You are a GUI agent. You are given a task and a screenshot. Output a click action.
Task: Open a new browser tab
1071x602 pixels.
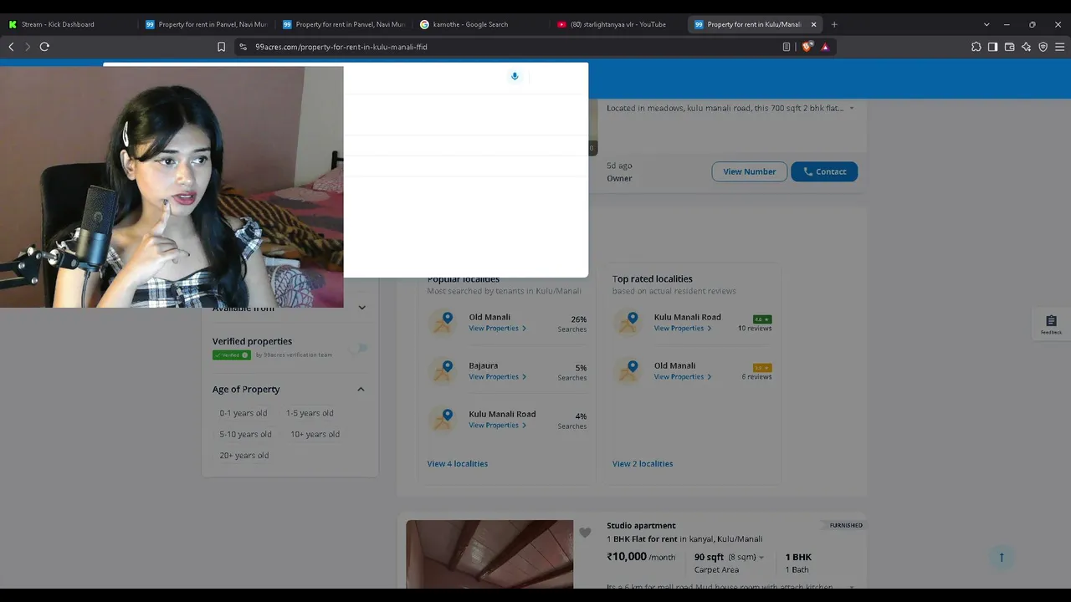pos(834,24)
